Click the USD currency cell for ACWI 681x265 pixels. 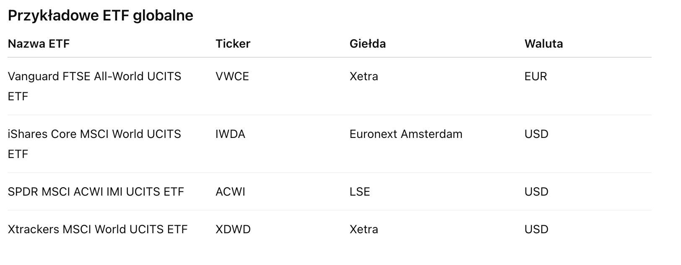point(536,192)
